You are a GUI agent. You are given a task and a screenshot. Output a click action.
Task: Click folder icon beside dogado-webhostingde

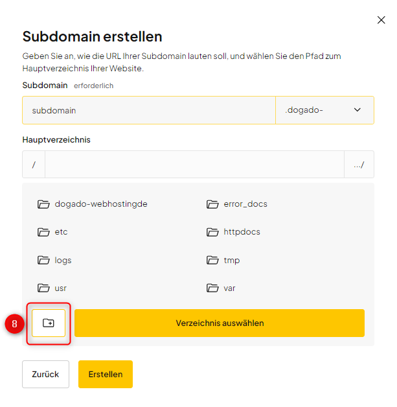point(43,204)
